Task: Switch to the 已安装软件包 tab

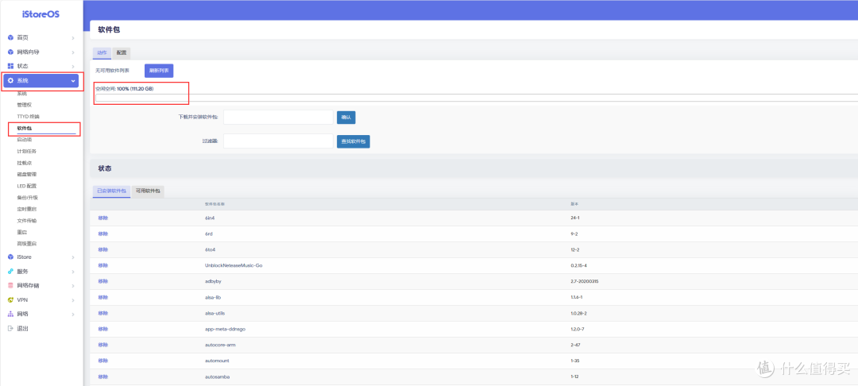Action: click(x=112, y=191)
